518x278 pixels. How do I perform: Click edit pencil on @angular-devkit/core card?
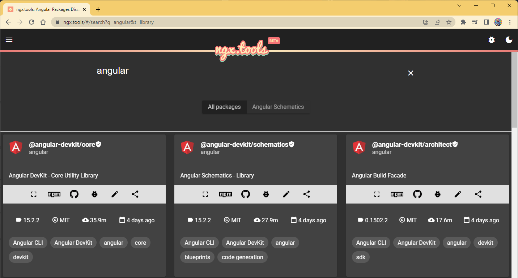(x=115, y=194)
